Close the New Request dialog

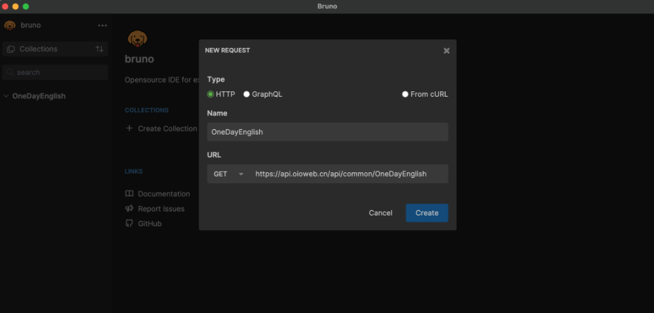[446, 51]
